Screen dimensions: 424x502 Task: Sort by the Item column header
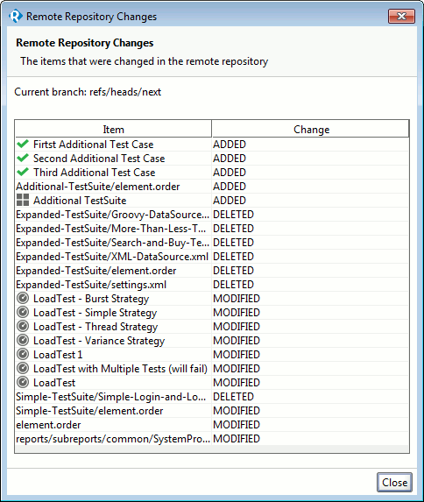pos(113,129)
